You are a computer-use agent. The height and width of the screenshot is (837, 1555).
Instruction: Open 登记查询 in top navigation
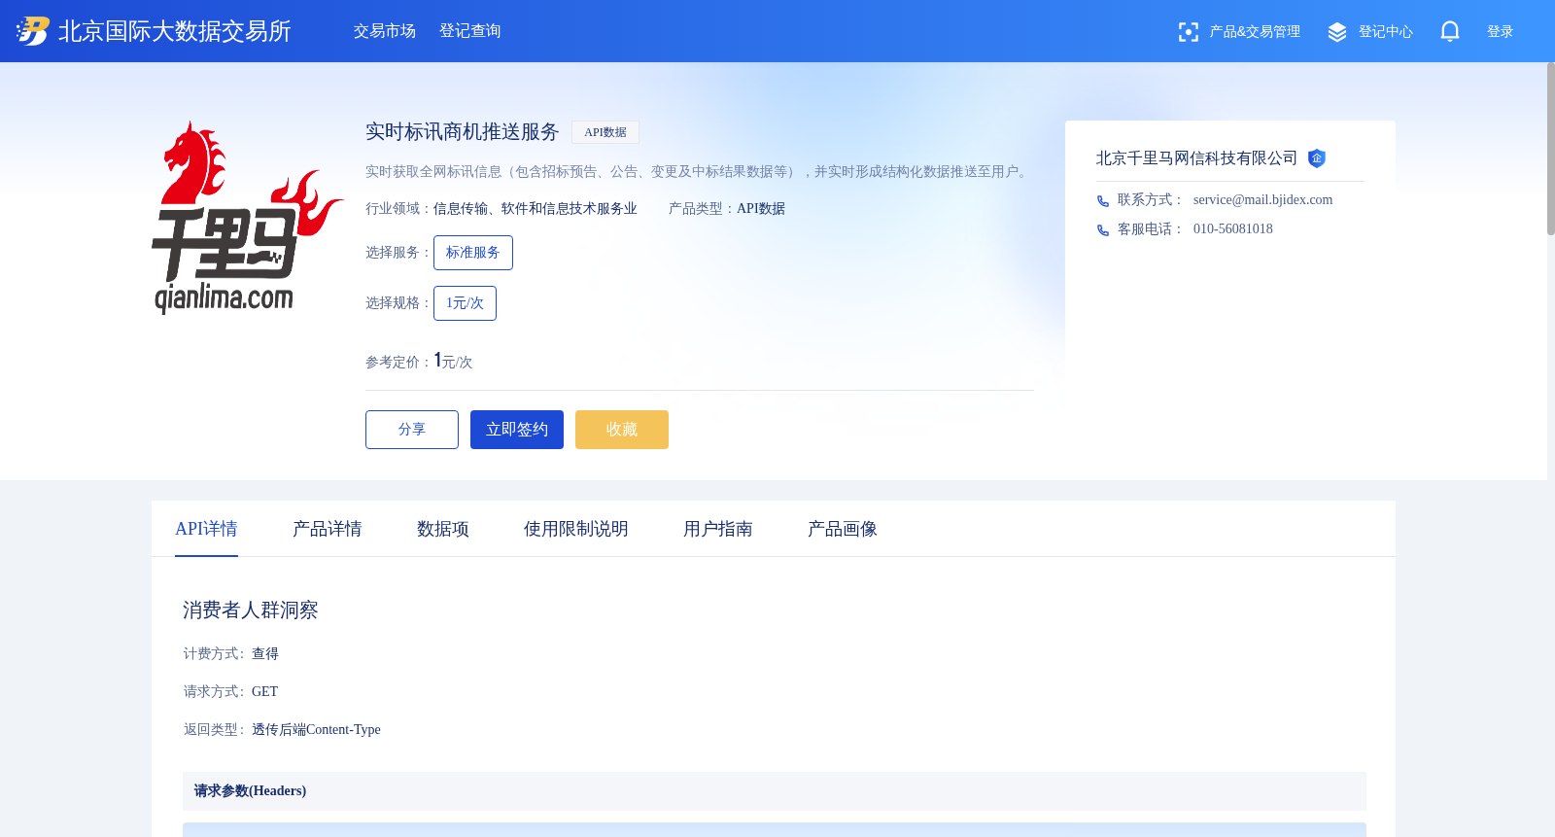pyautogui.click(x=470, y=31)
